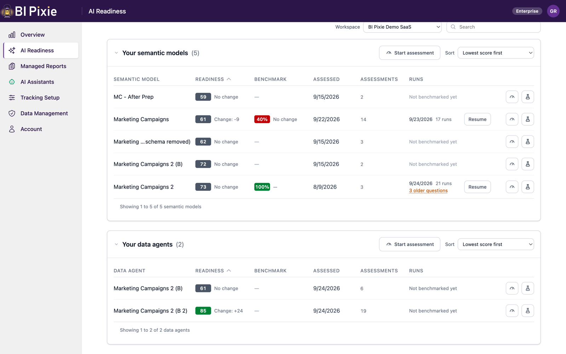Sort semantic models by the READINESS column
The image size is (566, 354).
pyautogui.click(x=213, y=79)
